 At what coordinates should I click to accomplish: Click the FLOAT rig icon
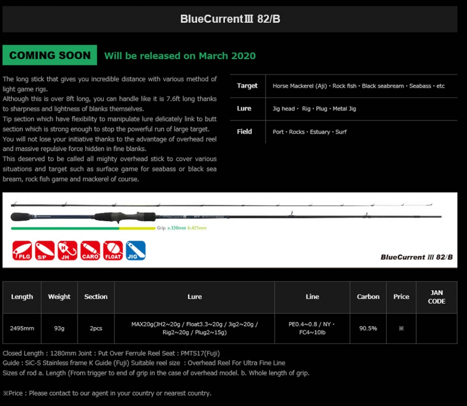pyautogui.click(x=113, y=250)
